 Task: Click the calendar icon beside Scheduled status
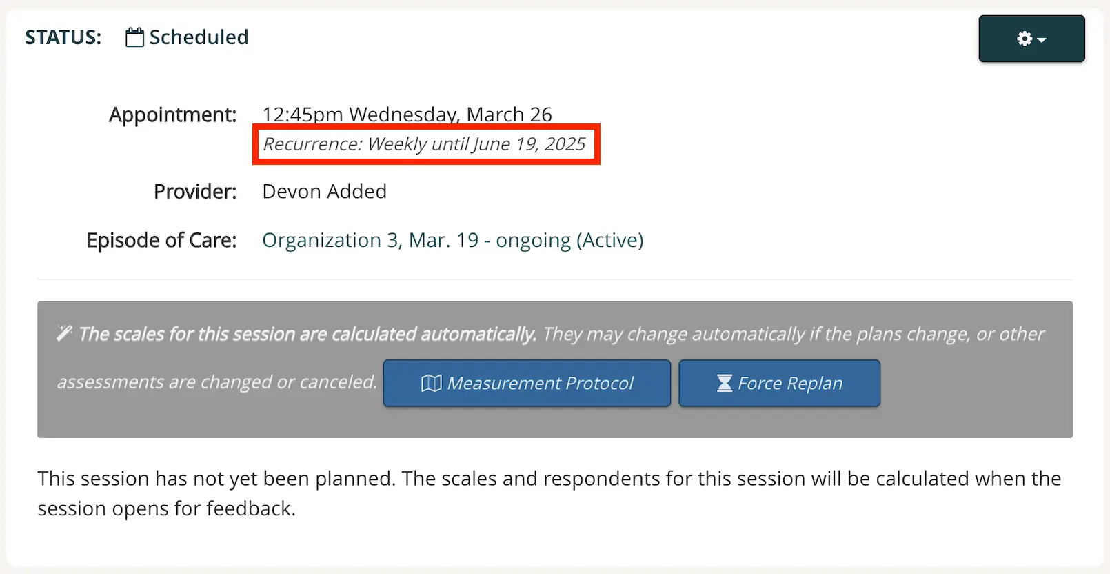[135, 37]
